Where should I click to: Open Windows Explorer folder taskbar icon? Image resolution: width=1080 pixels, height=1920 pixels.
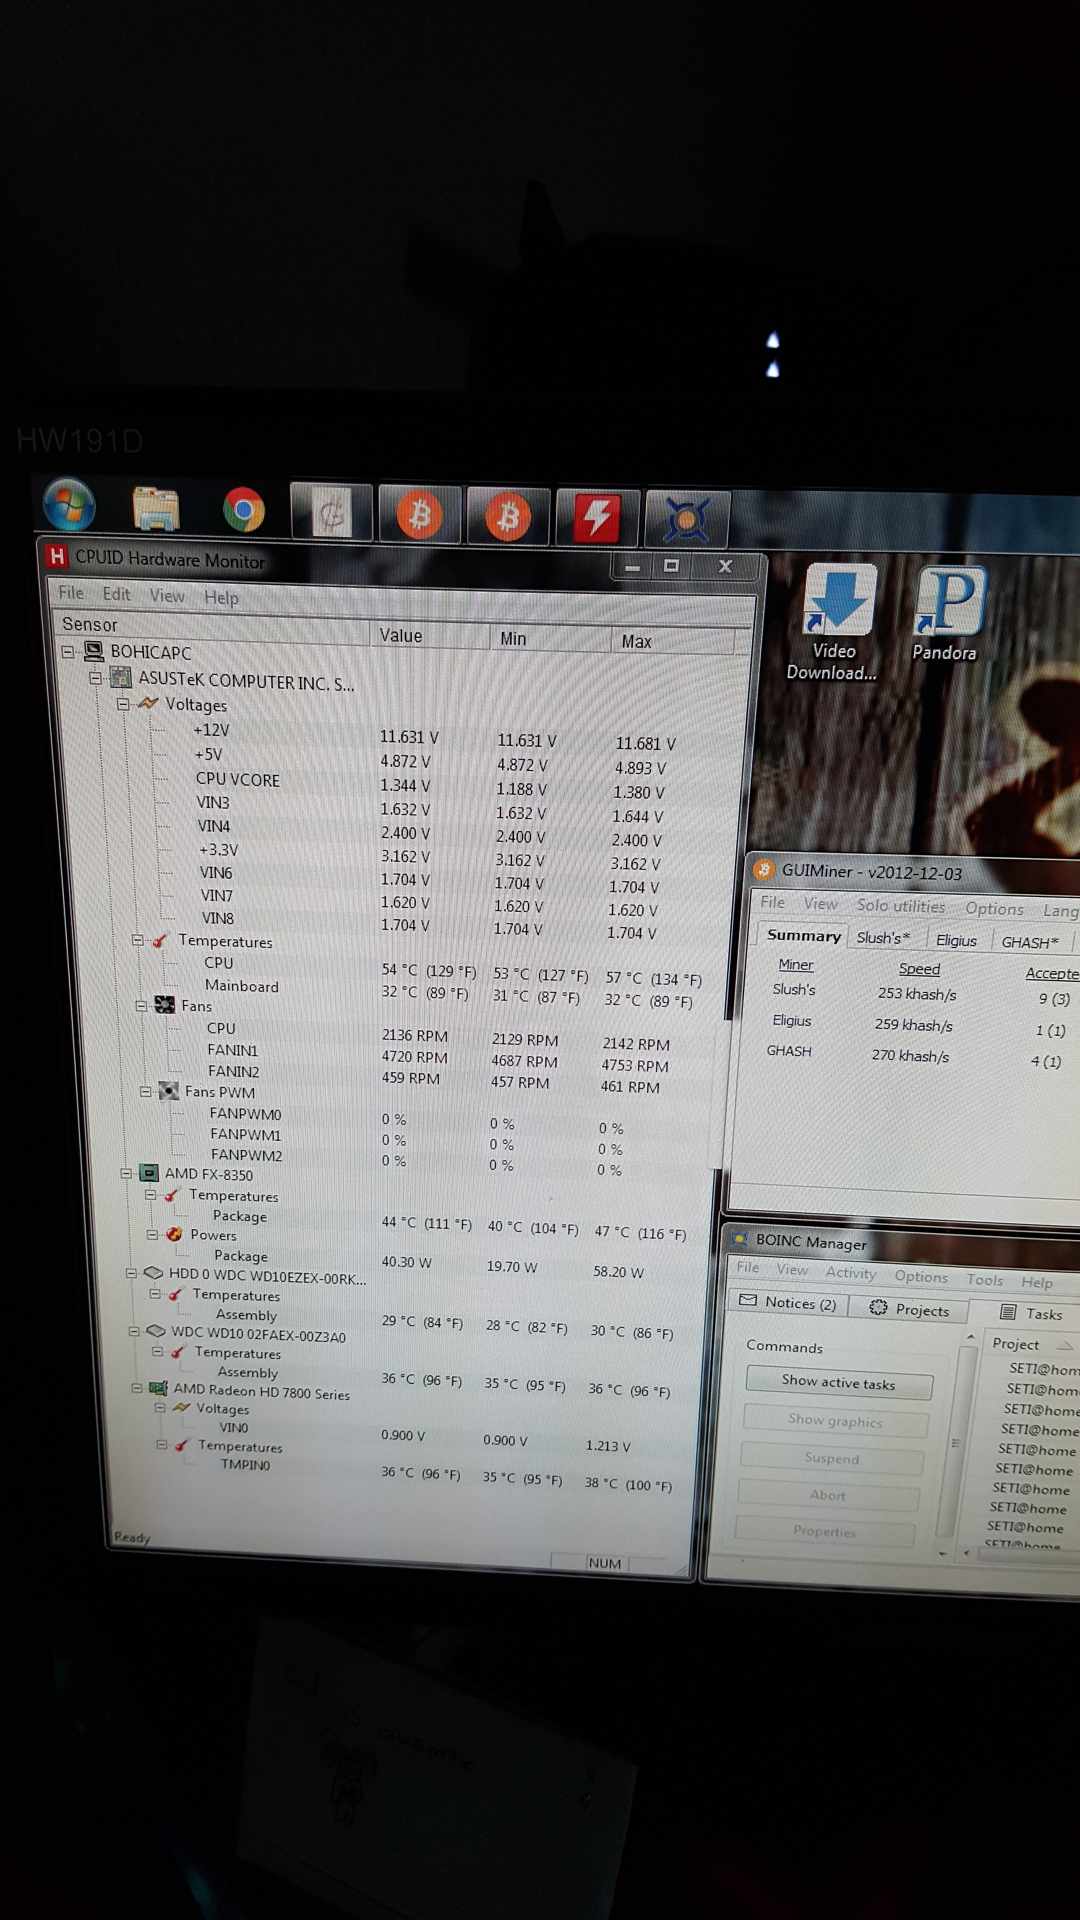click(x=155, y=508)
